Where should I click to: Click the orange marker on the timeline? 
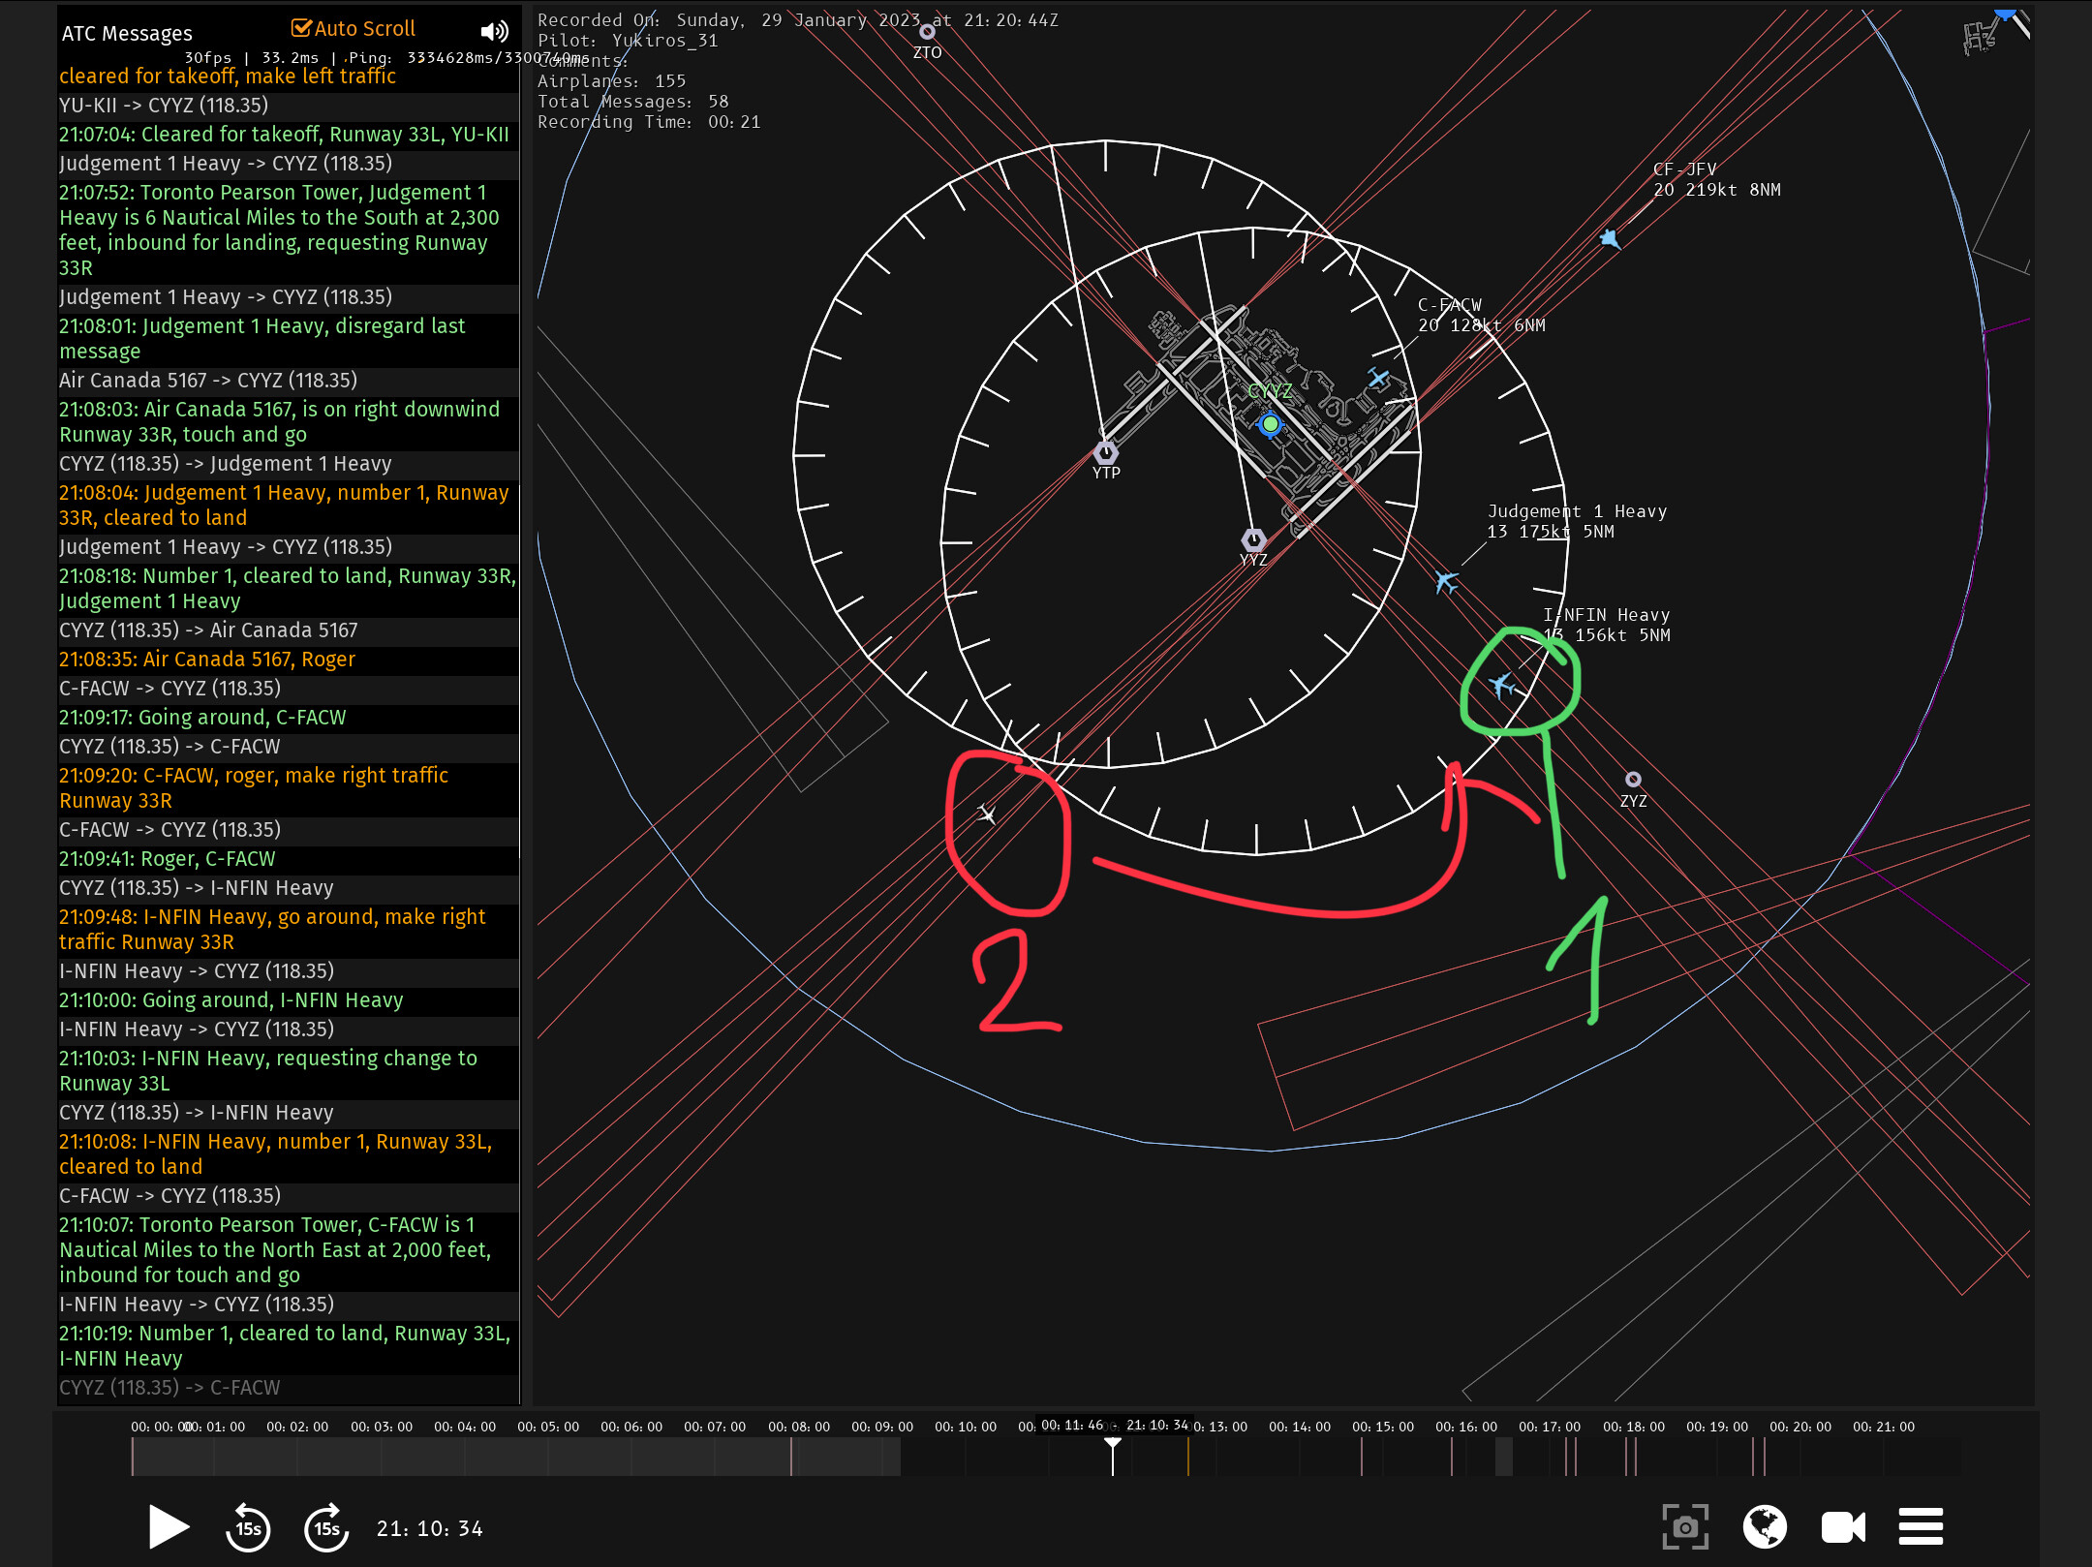pos(1188,1457)
